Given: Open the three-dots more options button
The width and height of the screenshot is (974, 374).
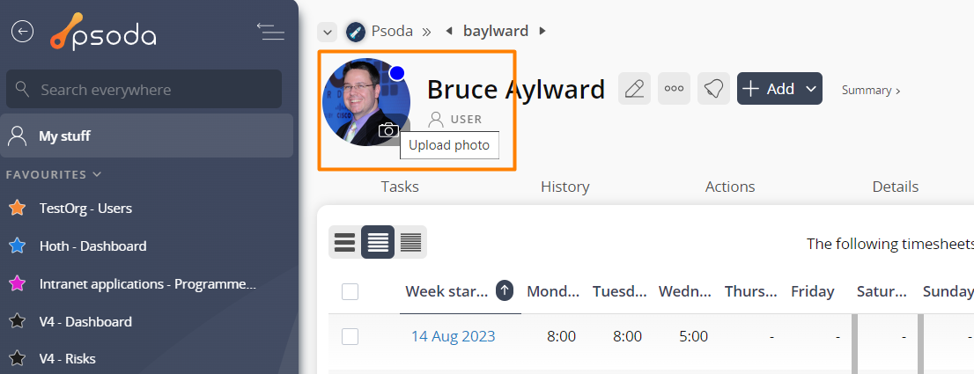Looking at the screenshot, I should click(674, 89).
